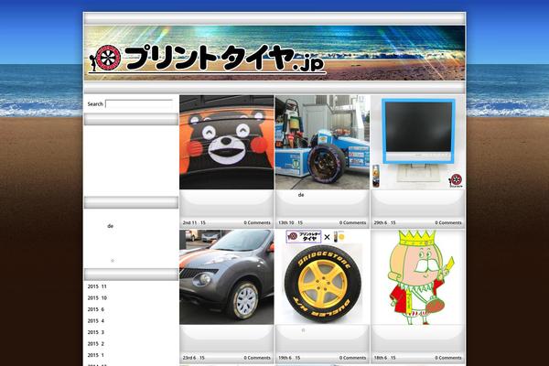Screen dimensions: 549x366
Task: Open the 2015 1 archive link
Action: click(x=96, y=355)
